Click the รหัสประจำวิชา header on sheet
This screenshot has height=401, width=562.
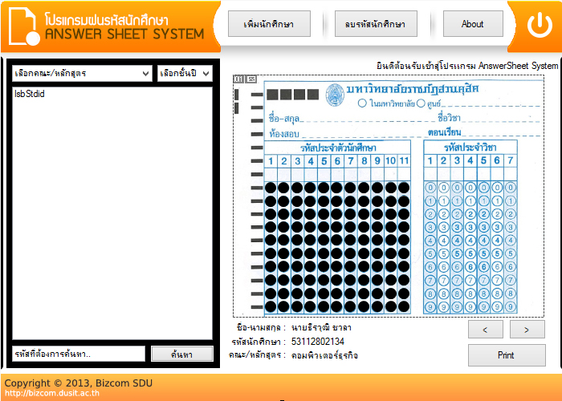470,147
